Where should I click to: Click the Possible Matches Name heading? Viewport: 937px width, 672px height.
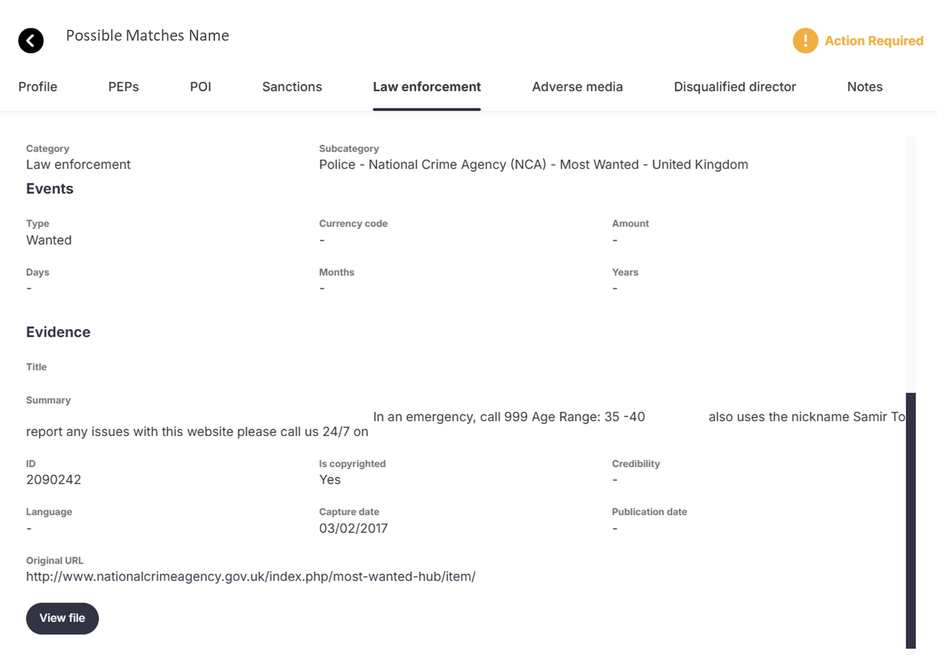click(147, 35)
